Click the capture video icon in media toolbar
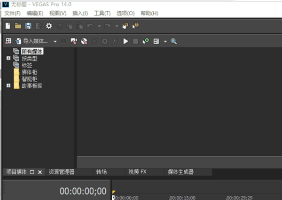The image size is (282, 200). tap(74, 41)
